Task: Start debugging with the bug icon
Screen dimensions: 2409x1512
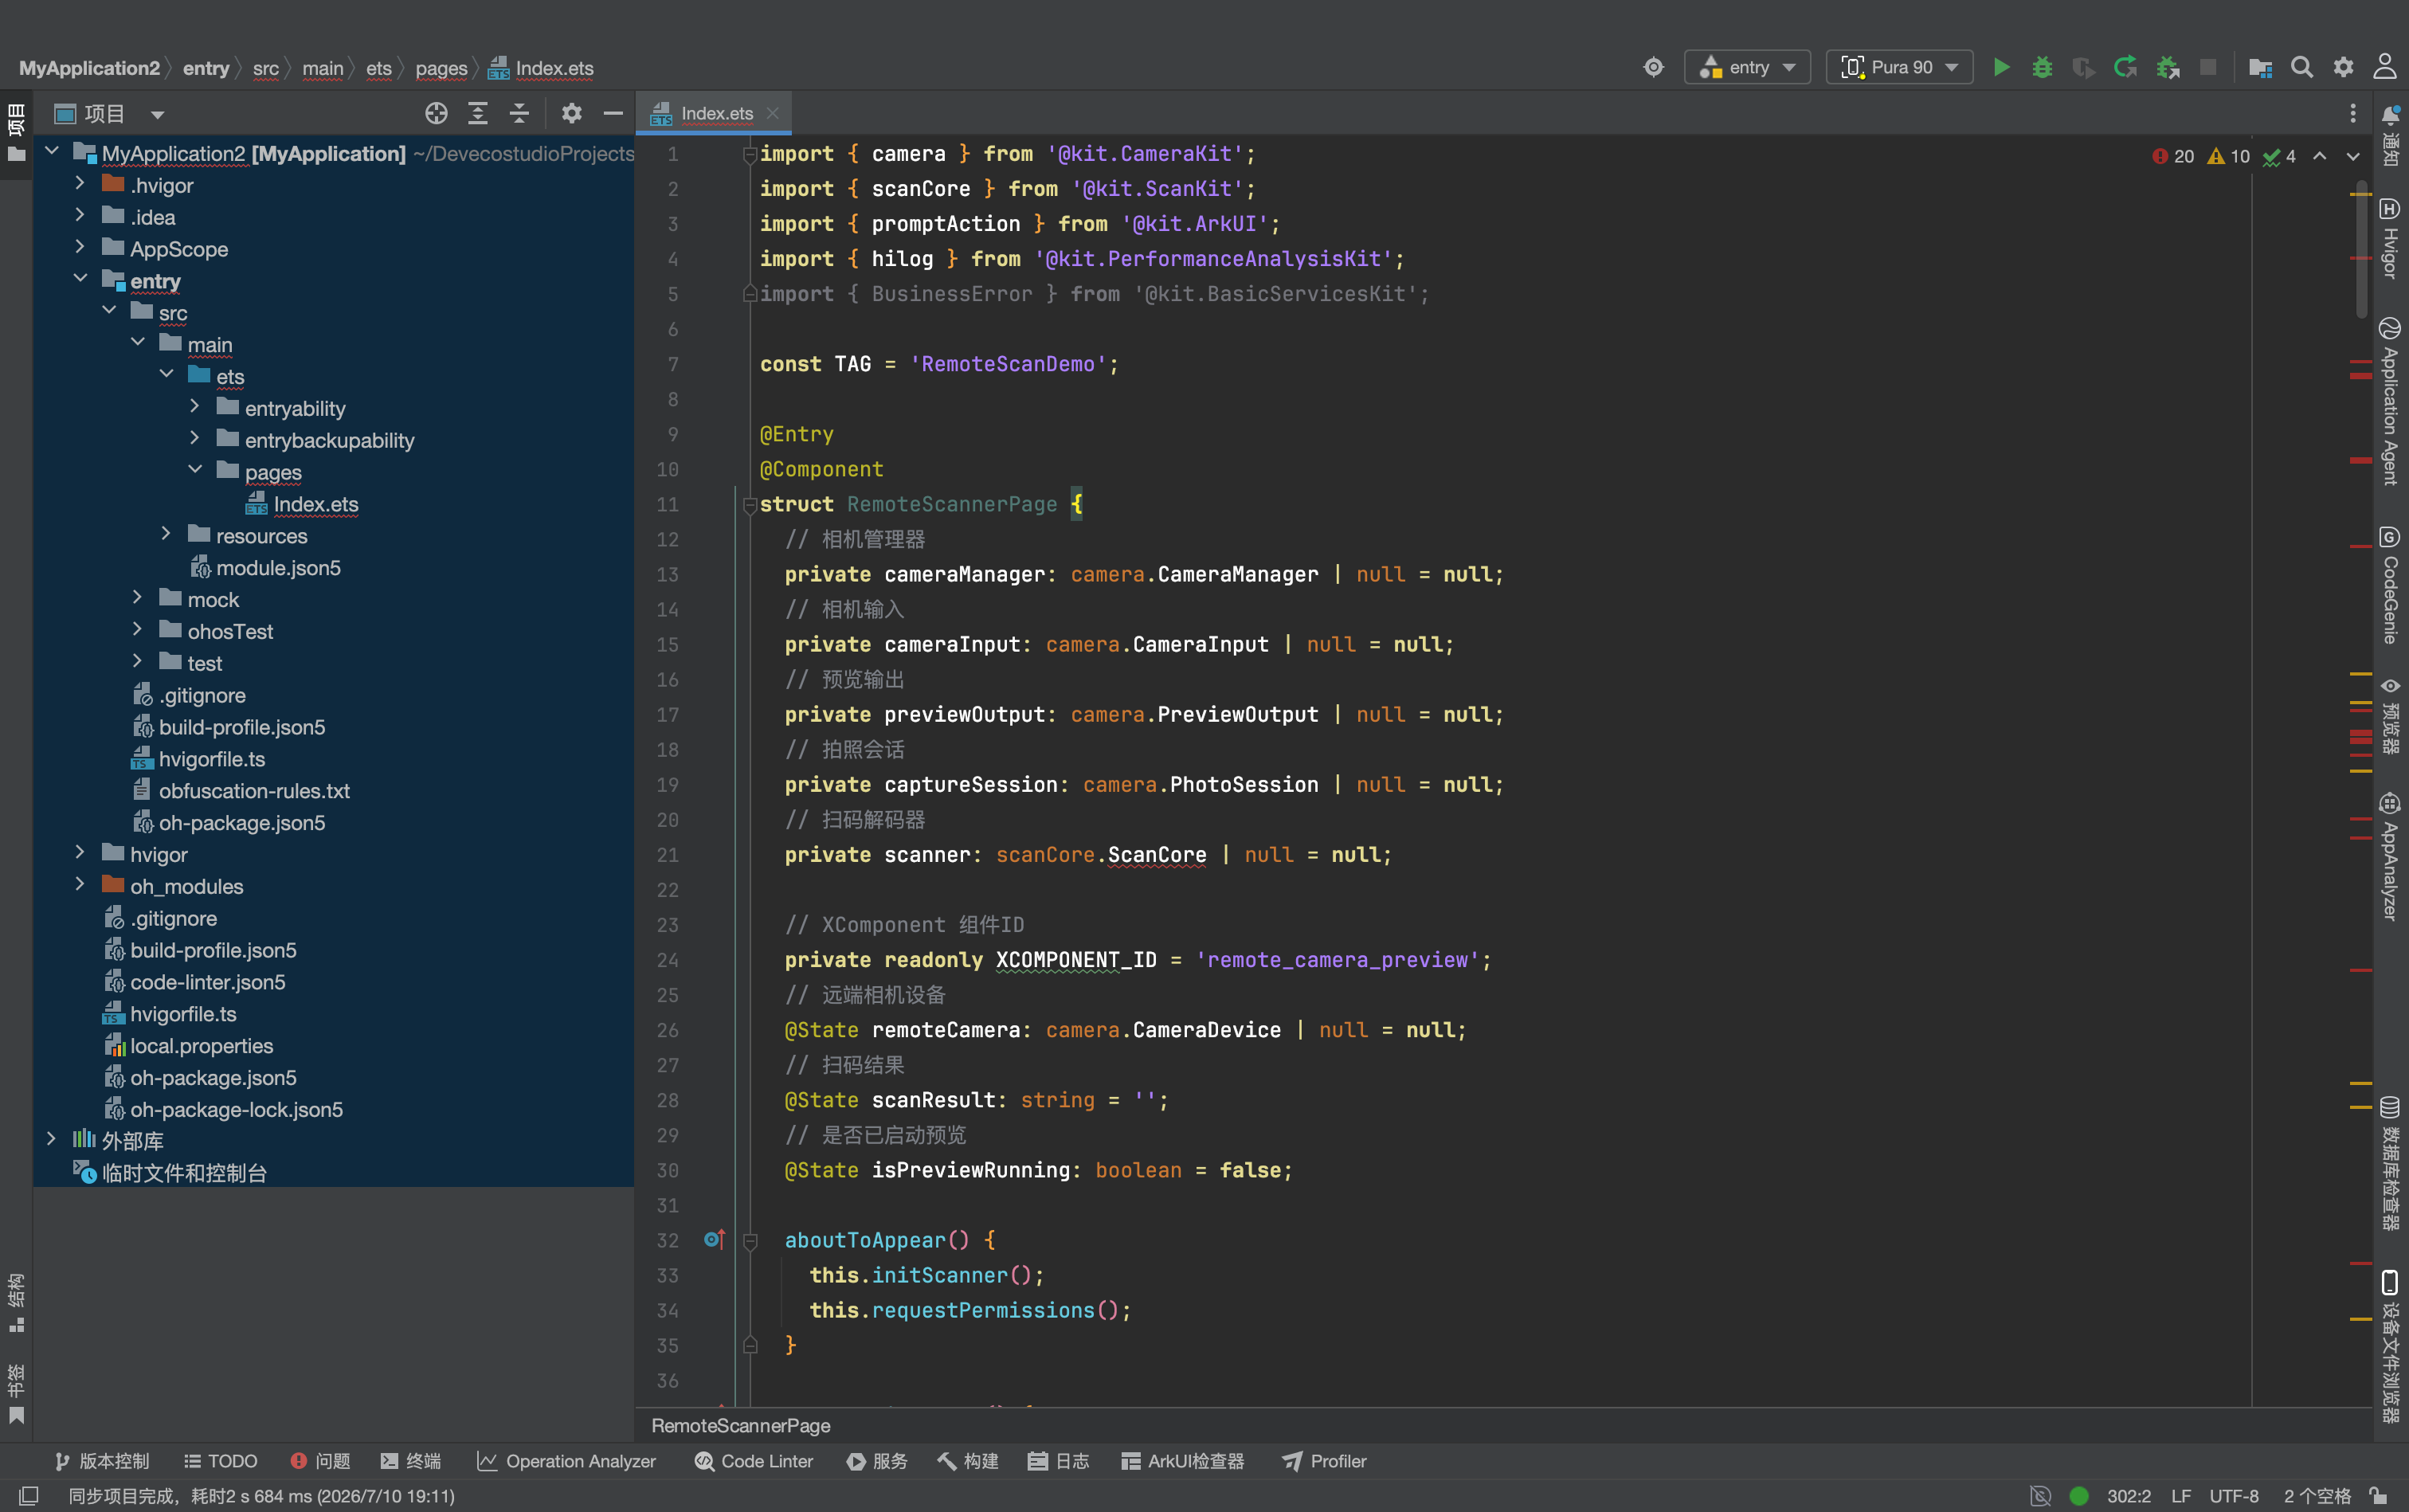Action: (x=2042, y=67)
